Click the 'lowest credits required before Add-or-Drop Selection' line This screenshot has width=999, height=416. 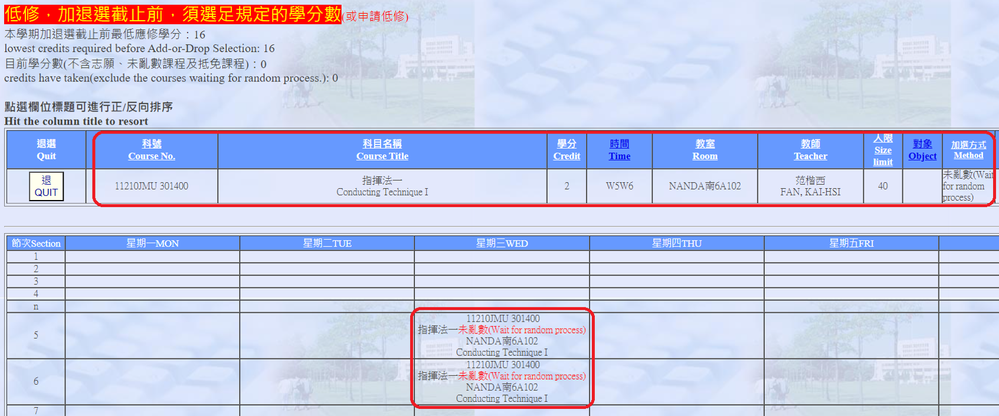tap(140, 48)
